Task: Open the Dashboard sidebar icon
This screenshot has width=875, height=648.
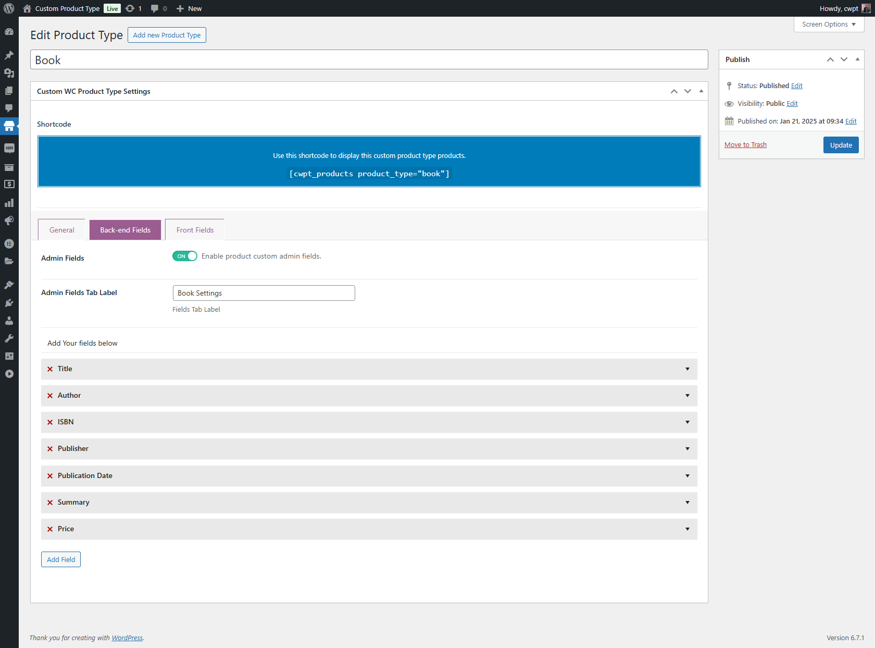Action: (9, 32)
